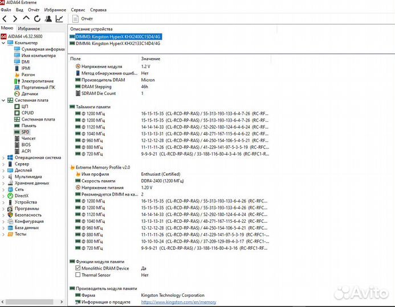The image size is (395, 307).
Task: Toggle the Thermal Sensor checkbox
Action: pos(78,275)
